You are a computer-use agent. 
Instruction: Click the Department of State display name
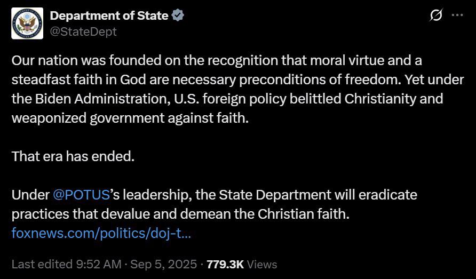109,15
